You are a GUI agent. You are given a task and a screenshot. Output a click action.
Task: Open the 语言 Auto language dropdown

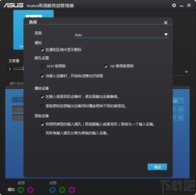122,35
